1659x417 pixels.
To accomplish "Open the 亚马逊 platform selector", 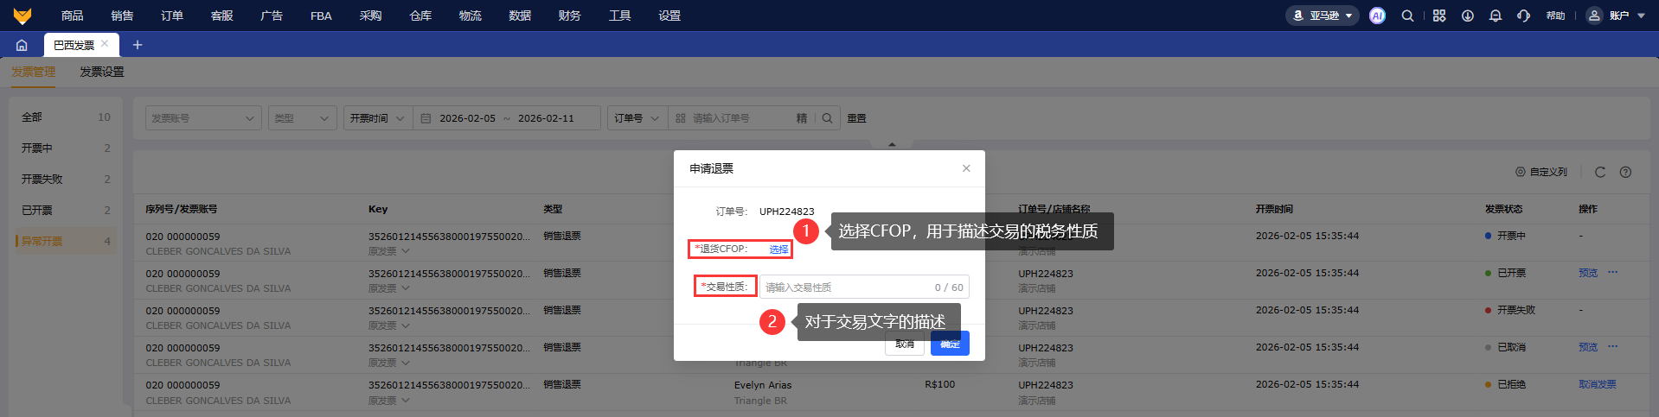I will pos(1323,16).
